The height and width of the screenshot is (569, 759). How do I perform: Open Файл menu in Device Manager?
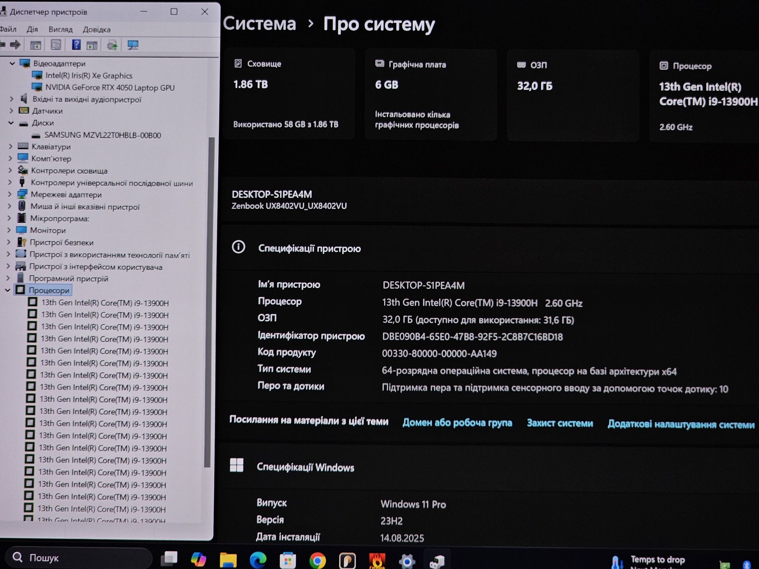[x=8, y=29]
